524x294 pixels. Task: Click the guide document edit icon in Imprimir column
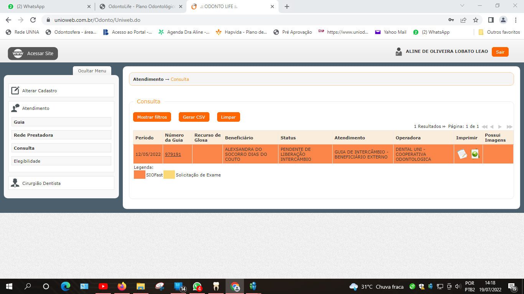coord(462,154)
